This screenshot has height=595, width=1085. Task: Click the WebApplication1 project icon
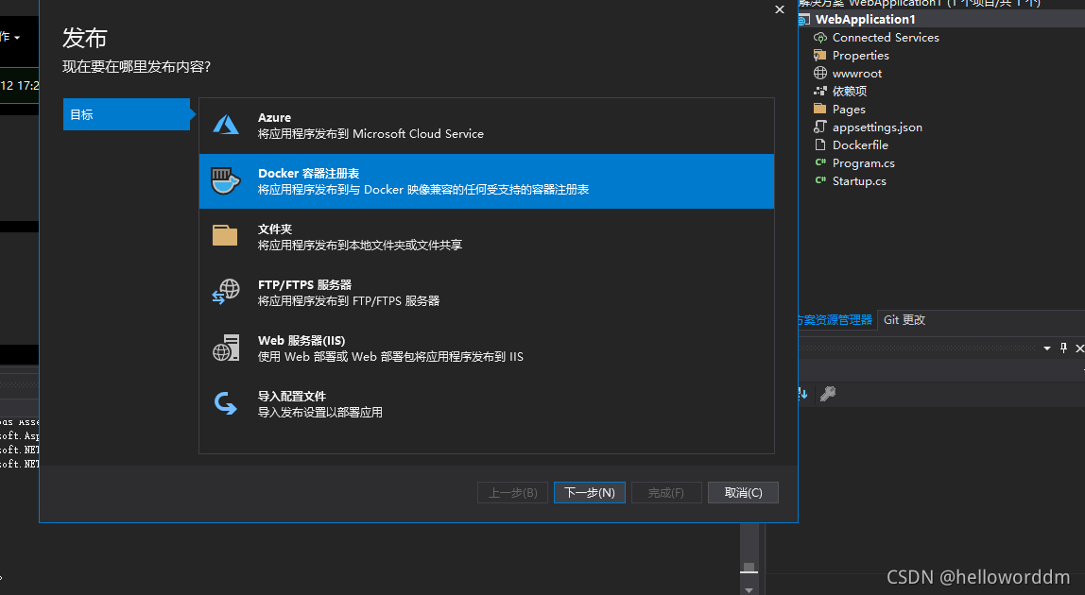[804, 20]
